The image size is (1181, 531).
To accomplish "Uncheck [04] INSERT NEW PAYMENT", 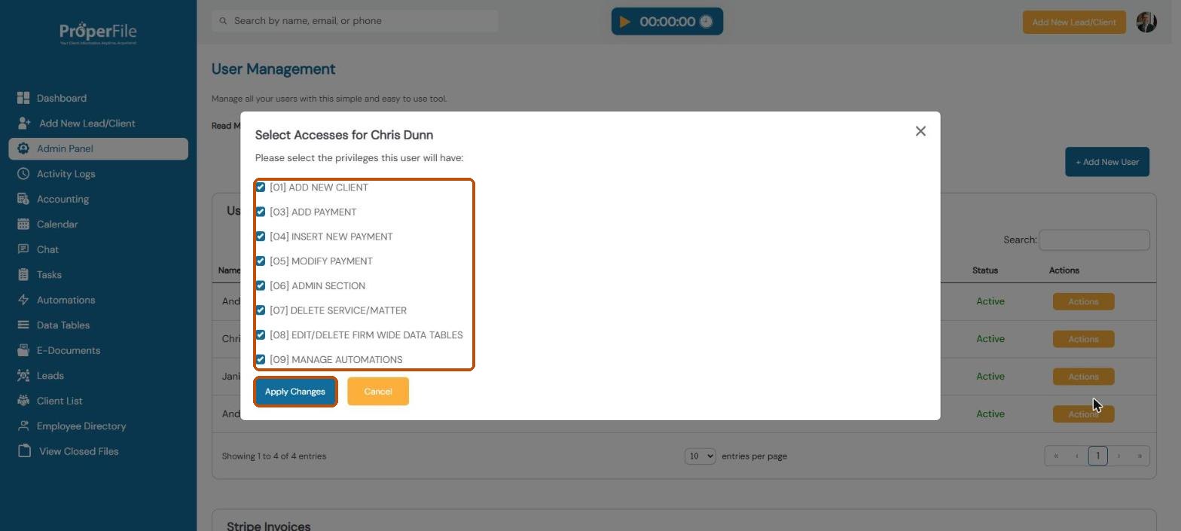I will click(261, 237).
